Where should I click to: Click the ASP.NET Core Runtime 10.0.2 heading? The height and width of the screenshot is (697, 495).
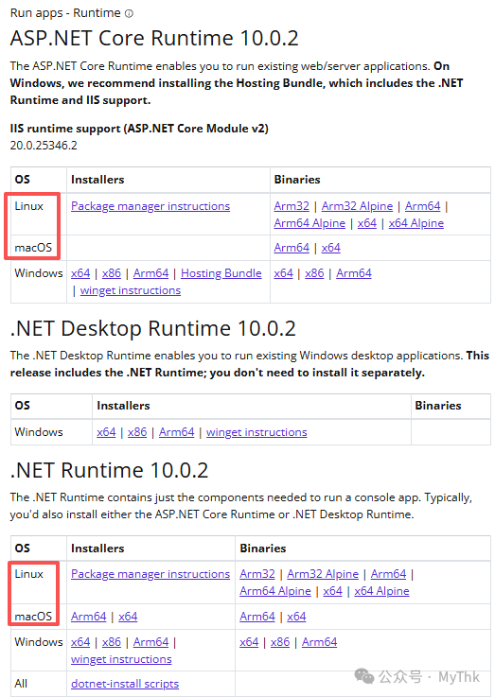tap(154, 38)
